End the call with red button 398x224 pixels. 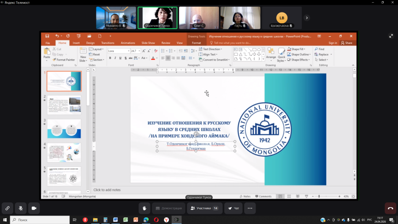pyautogui.click(x=390, y=208)
